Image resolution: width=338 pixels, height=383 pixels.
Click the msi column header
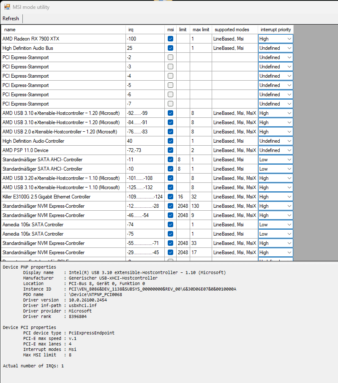click(171, 30)
